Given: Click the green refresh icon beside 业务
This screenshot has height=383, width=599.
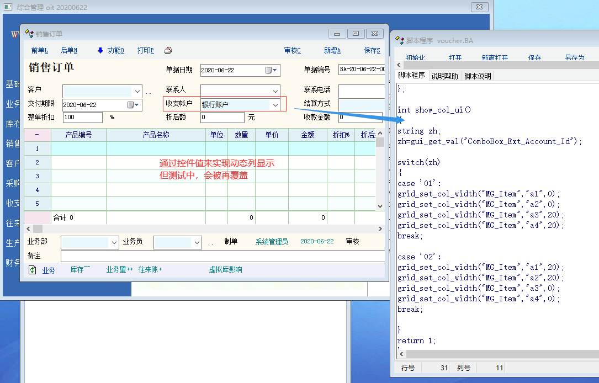Looking at the screenshot, I should (x=33, y=270).
